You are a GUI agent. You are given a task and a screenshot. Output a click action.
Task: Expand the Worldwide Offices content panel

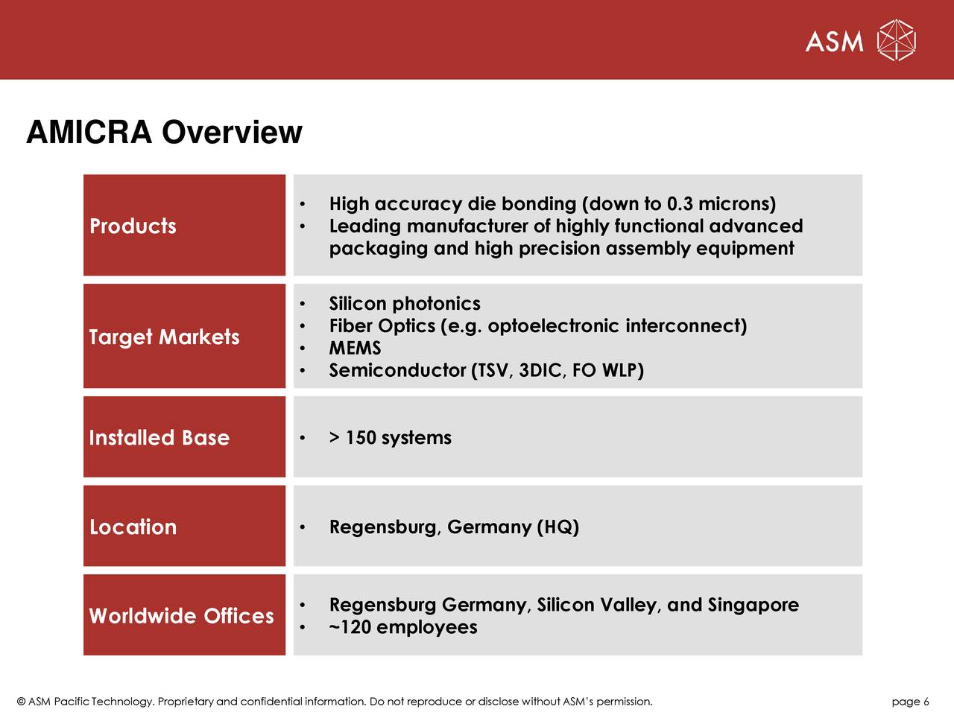[x=577, y=615]
